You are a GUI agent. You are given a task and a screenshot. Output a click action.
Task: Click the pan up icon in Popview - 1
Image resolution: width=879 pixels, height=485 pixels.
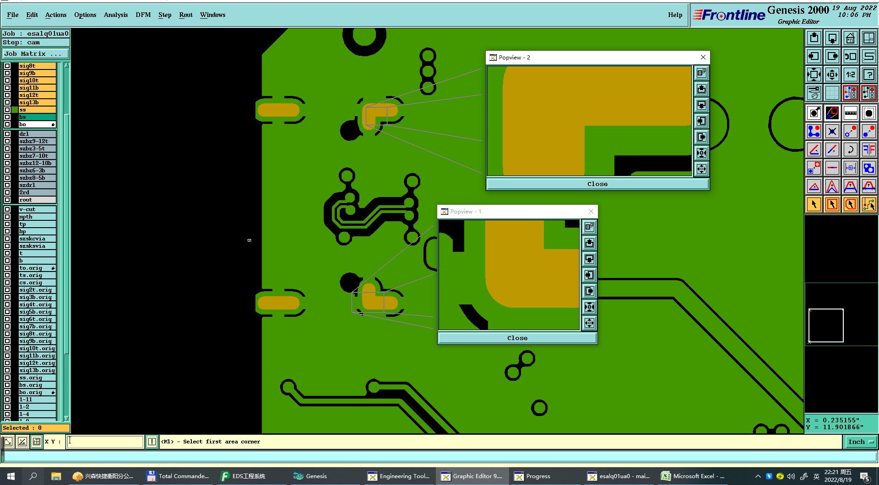(x=589, y=243)
